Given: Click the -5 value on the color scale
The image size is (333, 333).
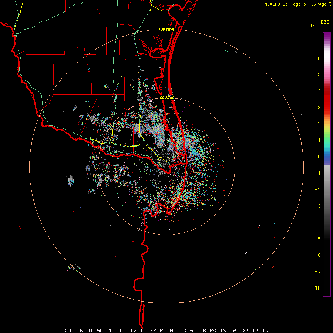Looking at the screenshot, I should 318,239.
